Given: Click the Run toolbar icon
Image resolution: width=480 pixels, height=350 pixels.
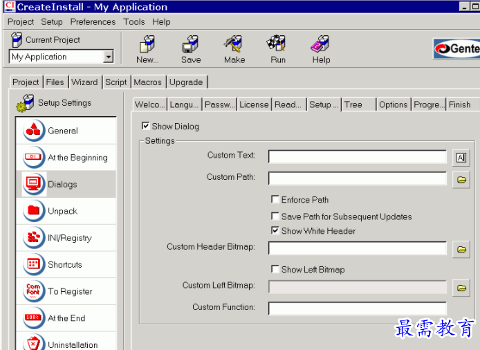Looking at the screenshot, I should (277, 43).
